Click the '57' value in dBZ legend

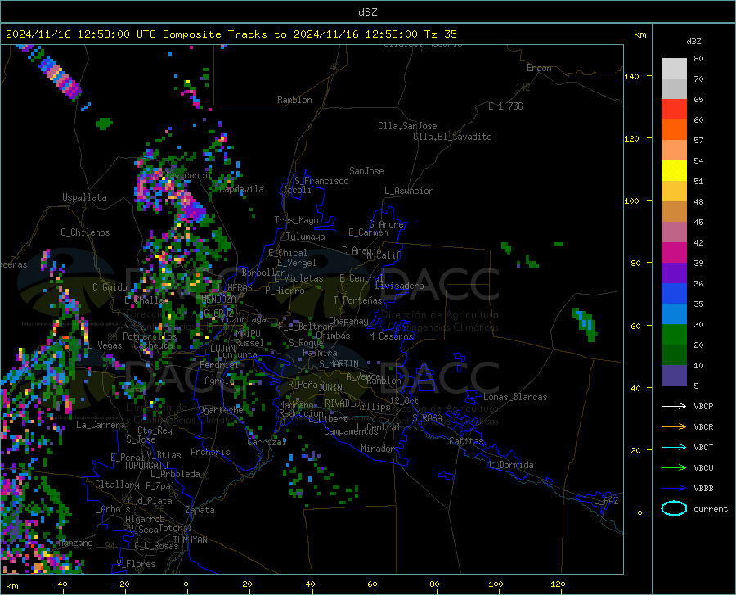(698, 141)
